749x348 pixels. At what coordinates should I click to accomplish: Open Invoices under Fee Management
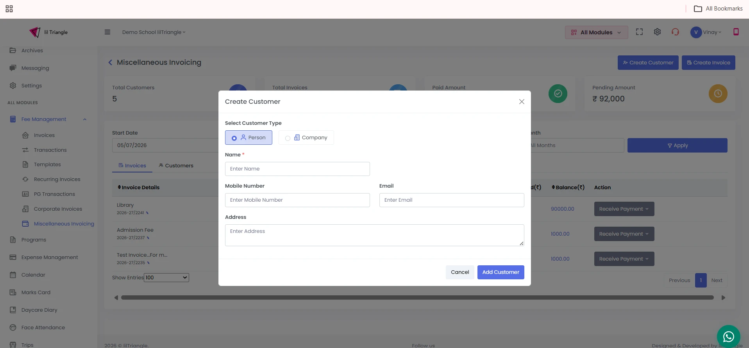pos(44,135)
